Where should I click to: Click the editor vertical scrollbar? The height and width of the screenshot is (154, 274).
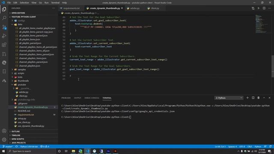click(273, 66)
